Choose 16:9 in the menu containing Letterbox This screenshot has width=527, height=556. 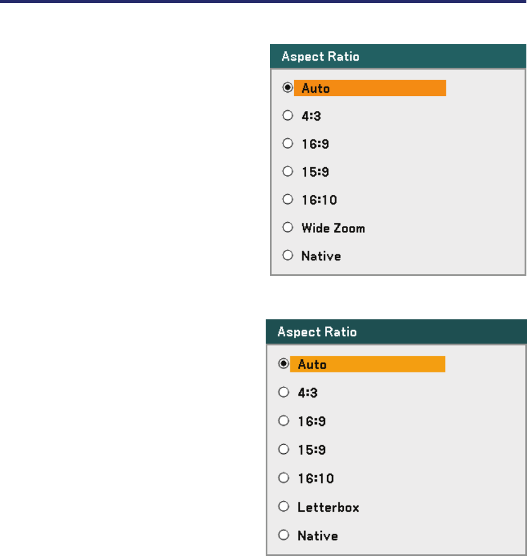click(284, 420)
